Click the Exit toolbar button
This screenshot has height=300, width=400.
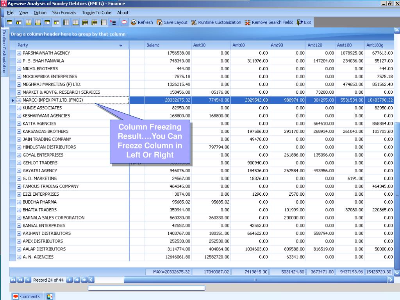click(304, 22)
